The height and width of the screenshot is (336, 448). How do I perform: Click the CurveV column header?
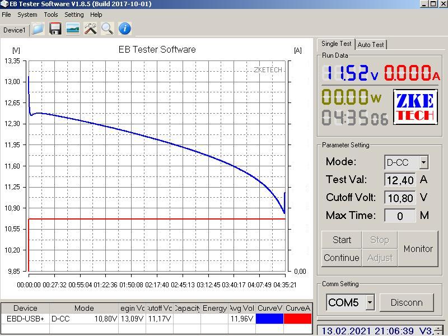(x=269, y=308)
